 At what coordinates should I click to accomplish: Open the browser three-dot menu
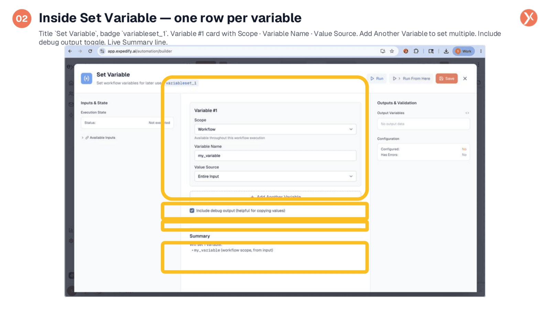[x=481, y=51]
